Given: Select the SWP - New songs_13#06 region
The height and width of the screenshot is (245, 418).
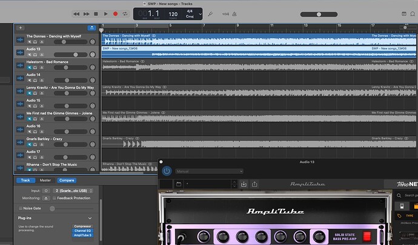Looking at the screenshot, I should point(259,52).
